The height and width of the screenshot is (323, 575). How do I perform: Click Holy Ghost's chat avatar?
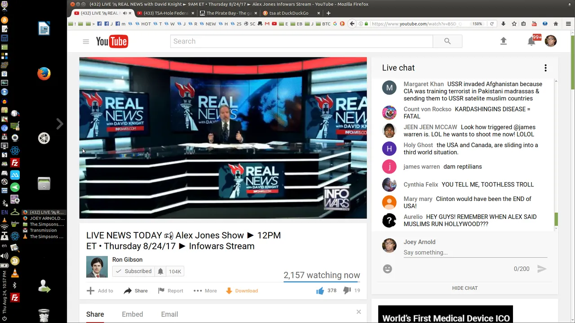[x=389, y=148]
